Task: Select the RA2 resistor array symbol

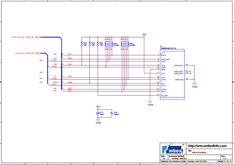Action: (125, 44)
